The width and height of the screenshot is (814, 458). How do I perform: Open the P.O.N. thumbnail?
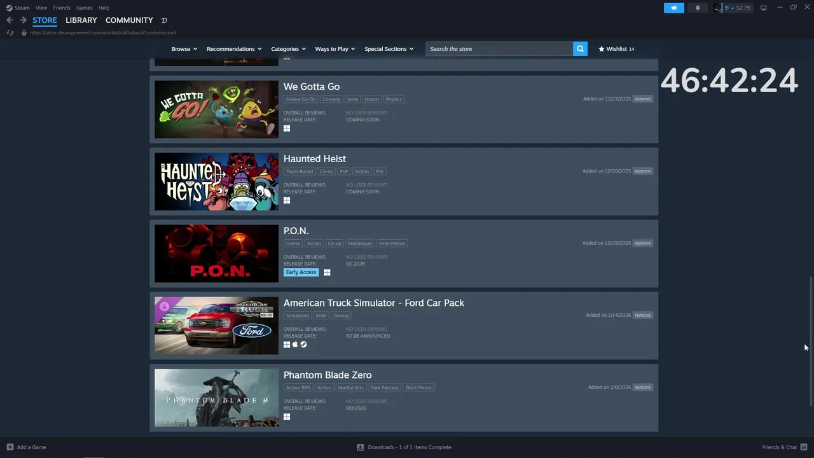[x=216, y=253]
